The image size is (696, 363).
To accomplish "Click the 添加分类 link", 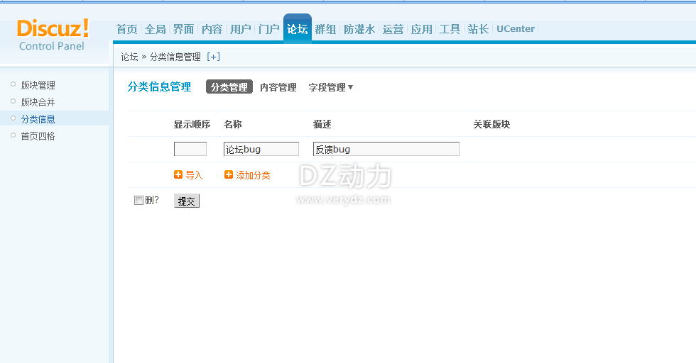I will click(253, 175).
